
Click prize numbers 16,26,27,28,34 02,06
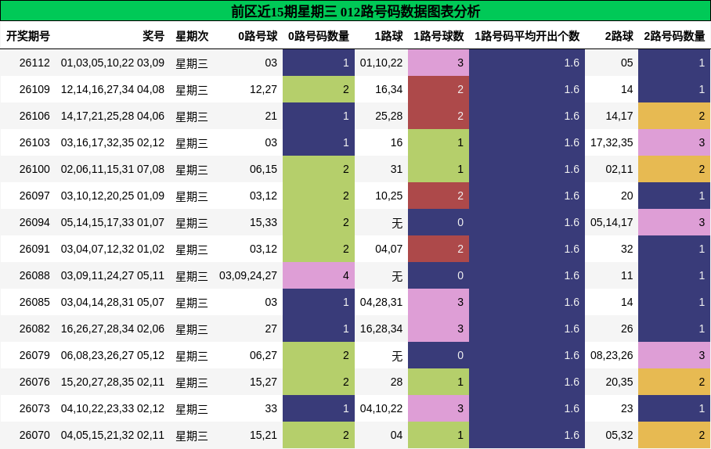(x=113, y=329)
